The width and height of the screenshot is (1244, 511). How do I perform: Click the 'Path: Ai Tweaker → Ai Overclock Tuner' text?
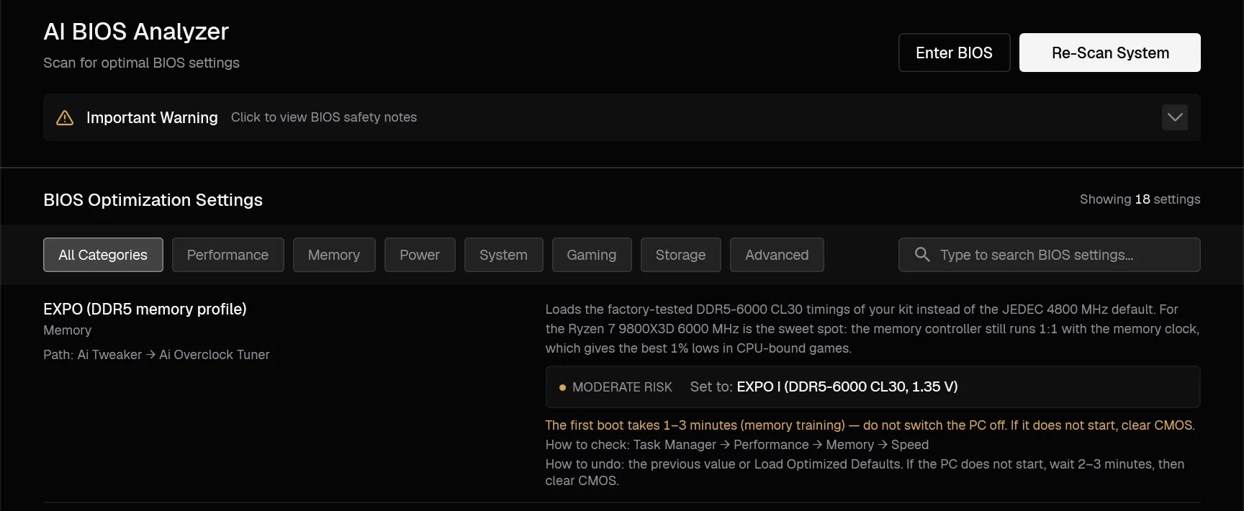click(x=156, y=354)
